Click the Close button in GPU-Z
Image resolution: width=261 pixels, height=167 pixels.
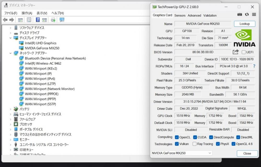(247, 153)
